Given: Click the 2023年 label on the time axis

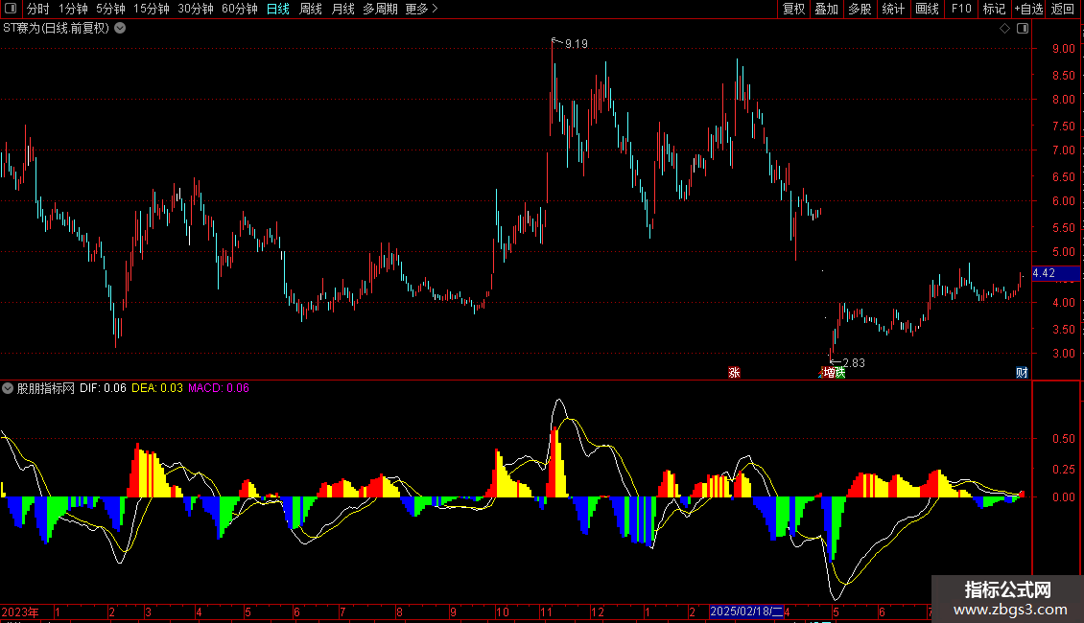Looking at the screenshot, I should (20, 612).
